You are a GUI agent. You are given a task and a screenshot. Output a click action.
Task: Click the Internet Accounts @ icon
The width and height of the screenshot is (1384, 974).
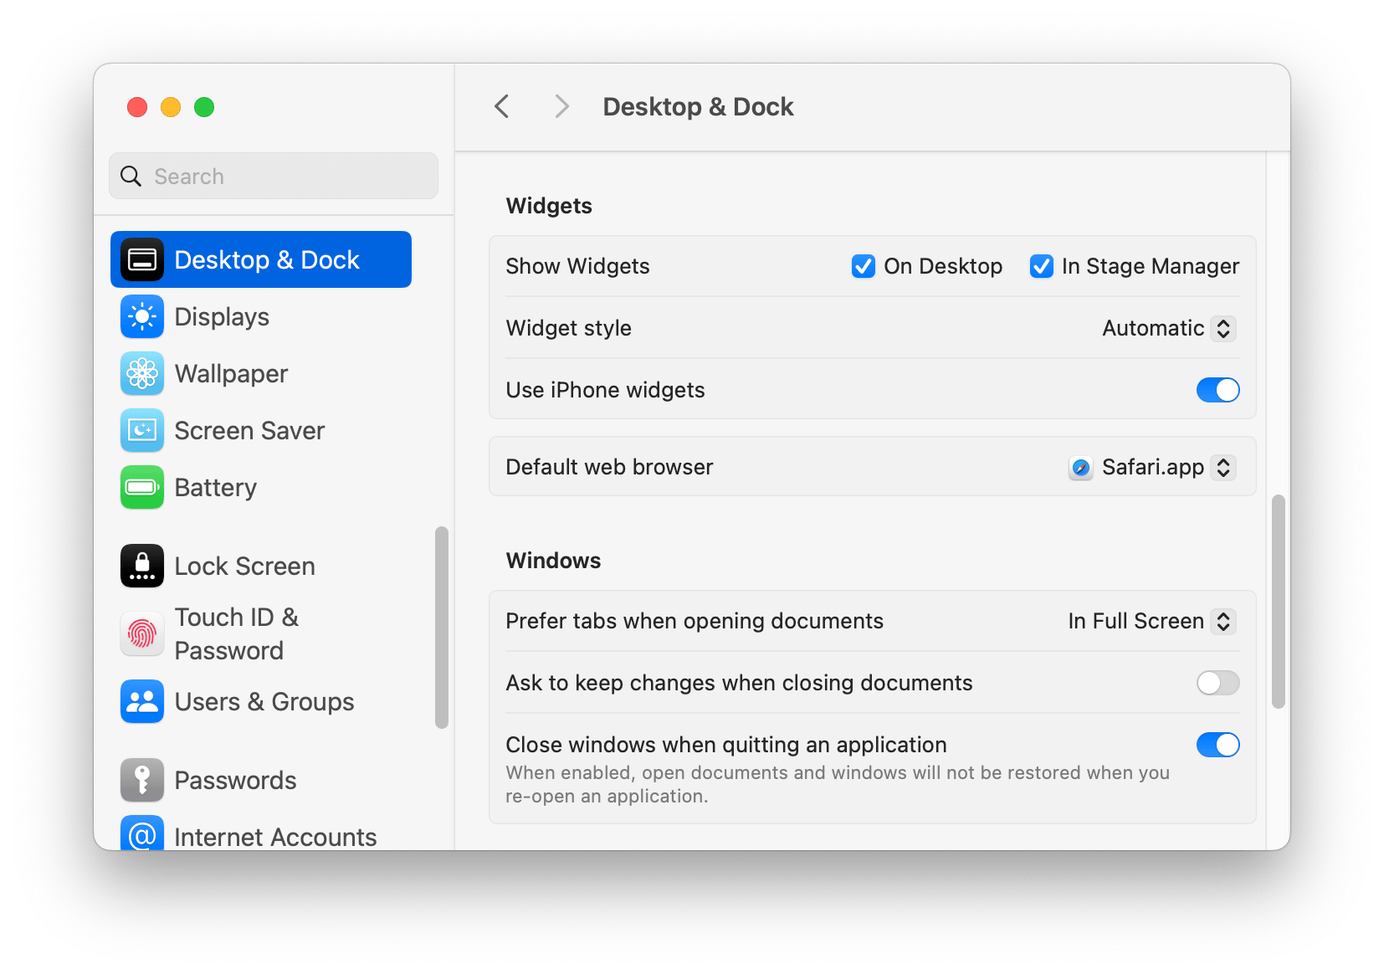(x=142, y=836)
